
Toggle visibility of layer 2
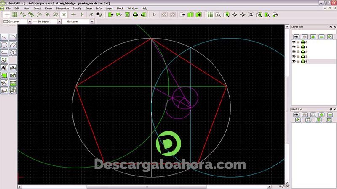tap(294, 52)
